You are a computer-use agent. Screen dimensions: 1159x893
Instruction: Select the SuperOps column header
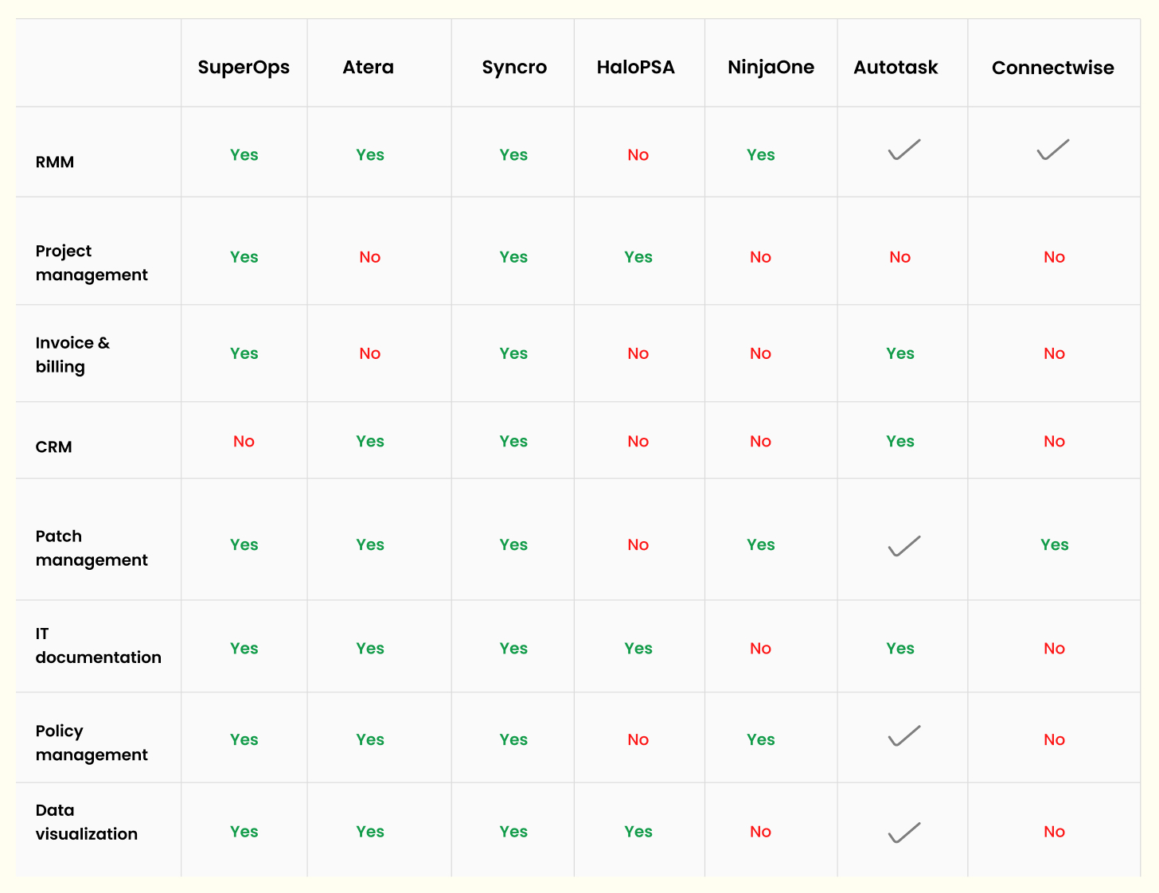click(x=244, y=68)
